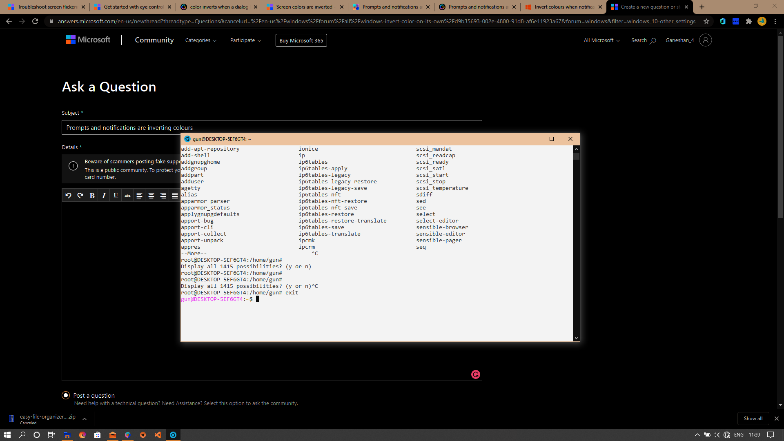Show hidden system tray icons

pyautogui.click(x=697, y=435)
